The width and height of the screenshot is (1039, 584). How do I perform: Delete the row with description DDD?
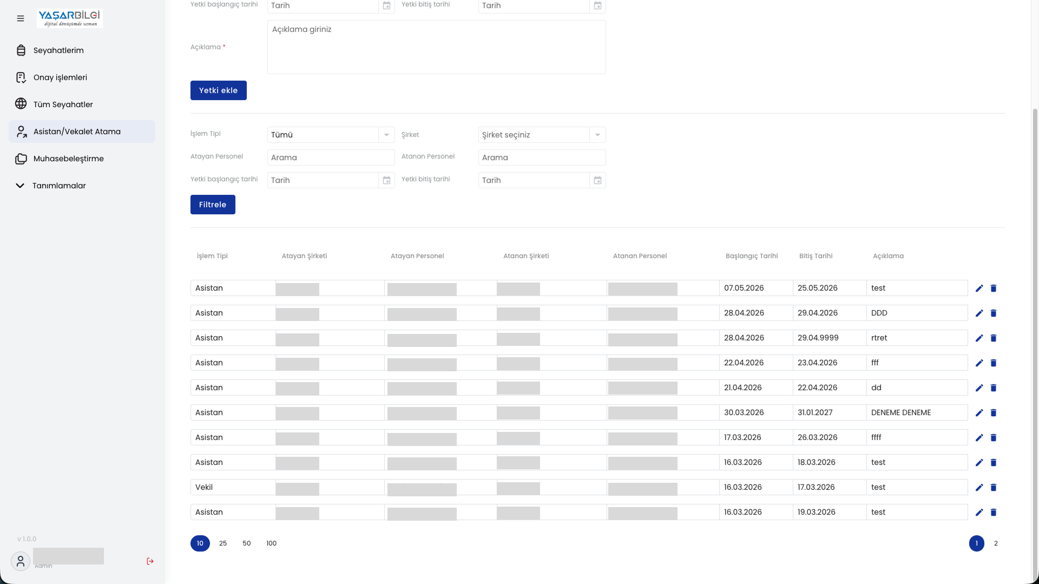994,313
